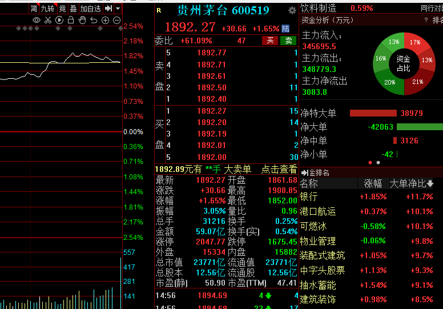Zoom out with the minus icon

coord(116,20)
